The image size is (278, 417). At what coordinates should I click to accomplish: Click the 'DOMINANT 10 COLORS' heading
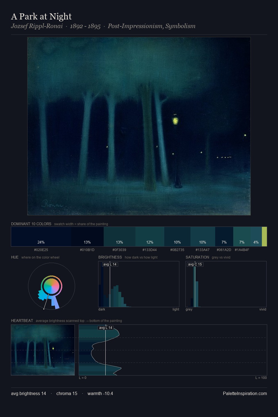pyautogui.click(x=31, y=224)
